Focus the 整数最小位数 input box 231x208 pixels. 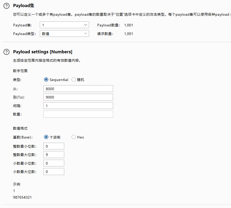point(54,146)
